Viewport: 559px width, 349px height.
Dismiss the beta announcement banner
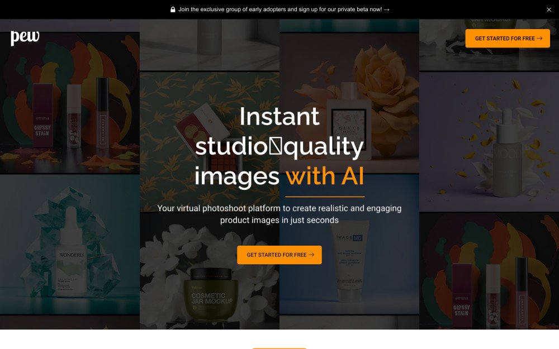pyautogui.click(x=549, y=9)
